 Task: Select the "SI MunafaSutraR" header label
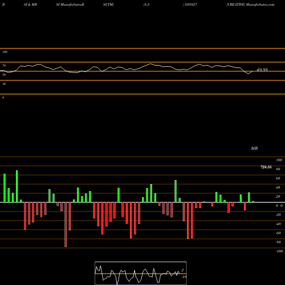pos(70,5)
